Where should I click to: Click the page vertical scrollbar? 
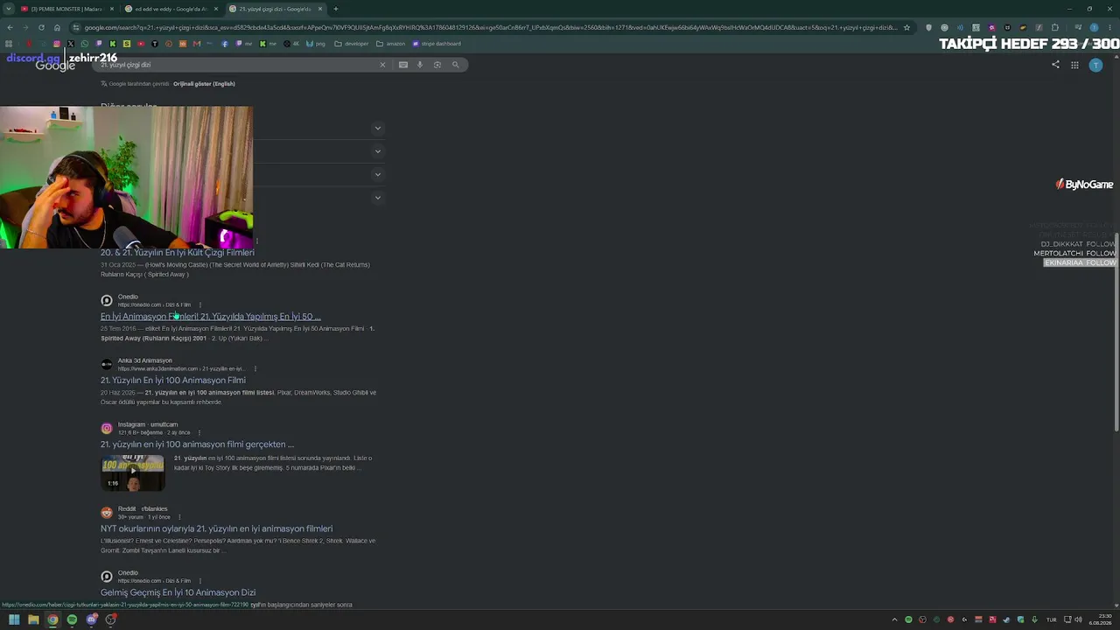[x=1116, y=332]
